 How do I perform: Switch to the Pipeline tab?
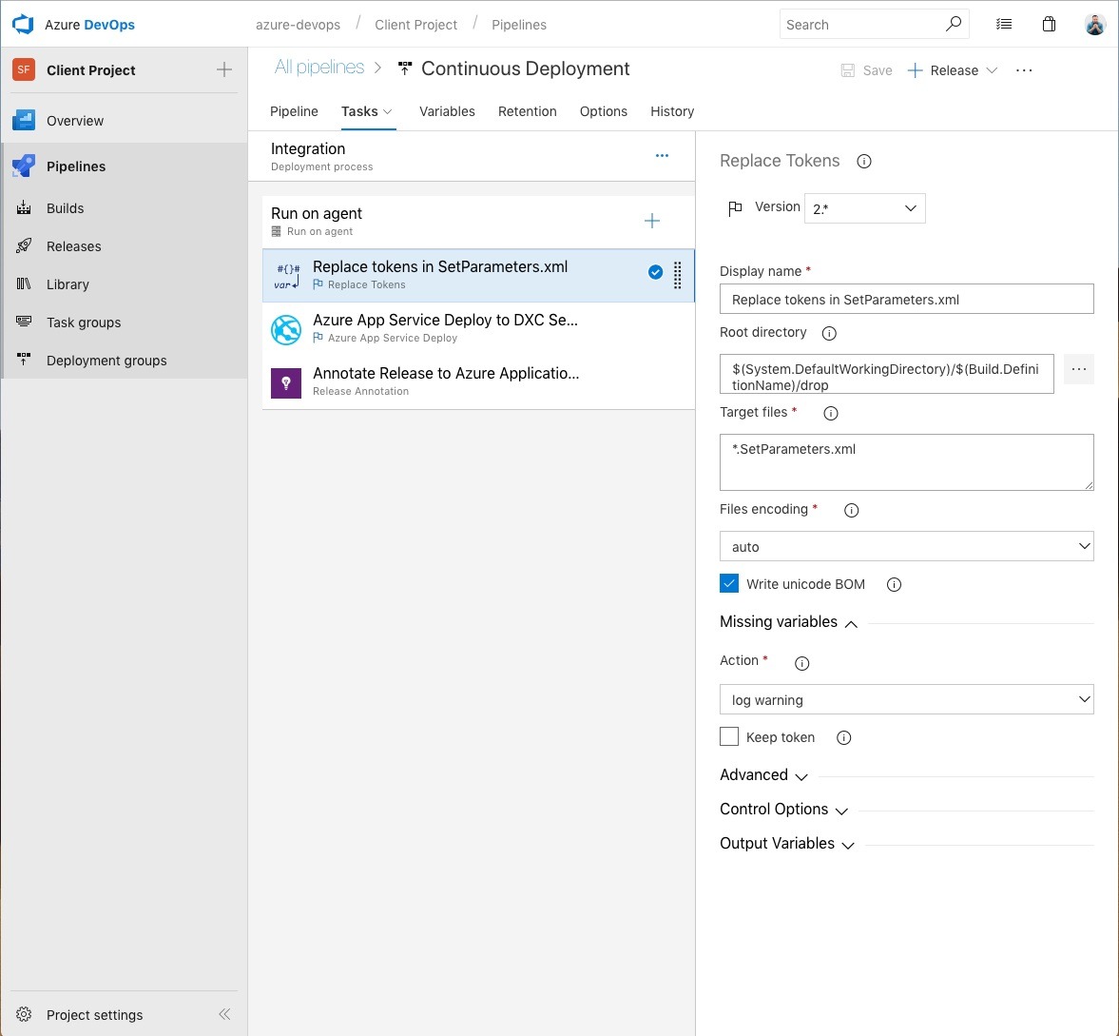pyautogui.click(x=294, y=111)
